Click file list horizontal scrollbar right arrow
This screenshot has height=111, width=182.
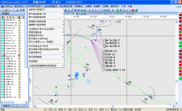[26, 102]
